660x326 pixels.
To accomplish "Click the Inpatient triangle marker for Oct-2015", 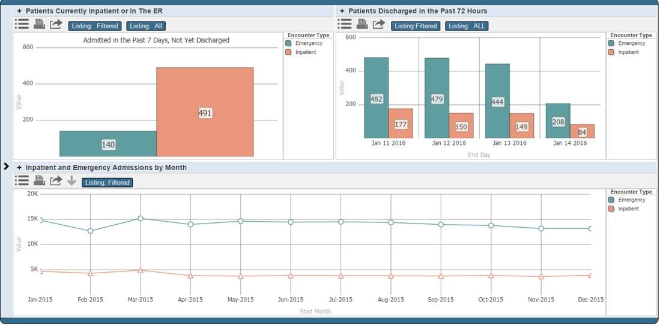I will click(491, 276).
